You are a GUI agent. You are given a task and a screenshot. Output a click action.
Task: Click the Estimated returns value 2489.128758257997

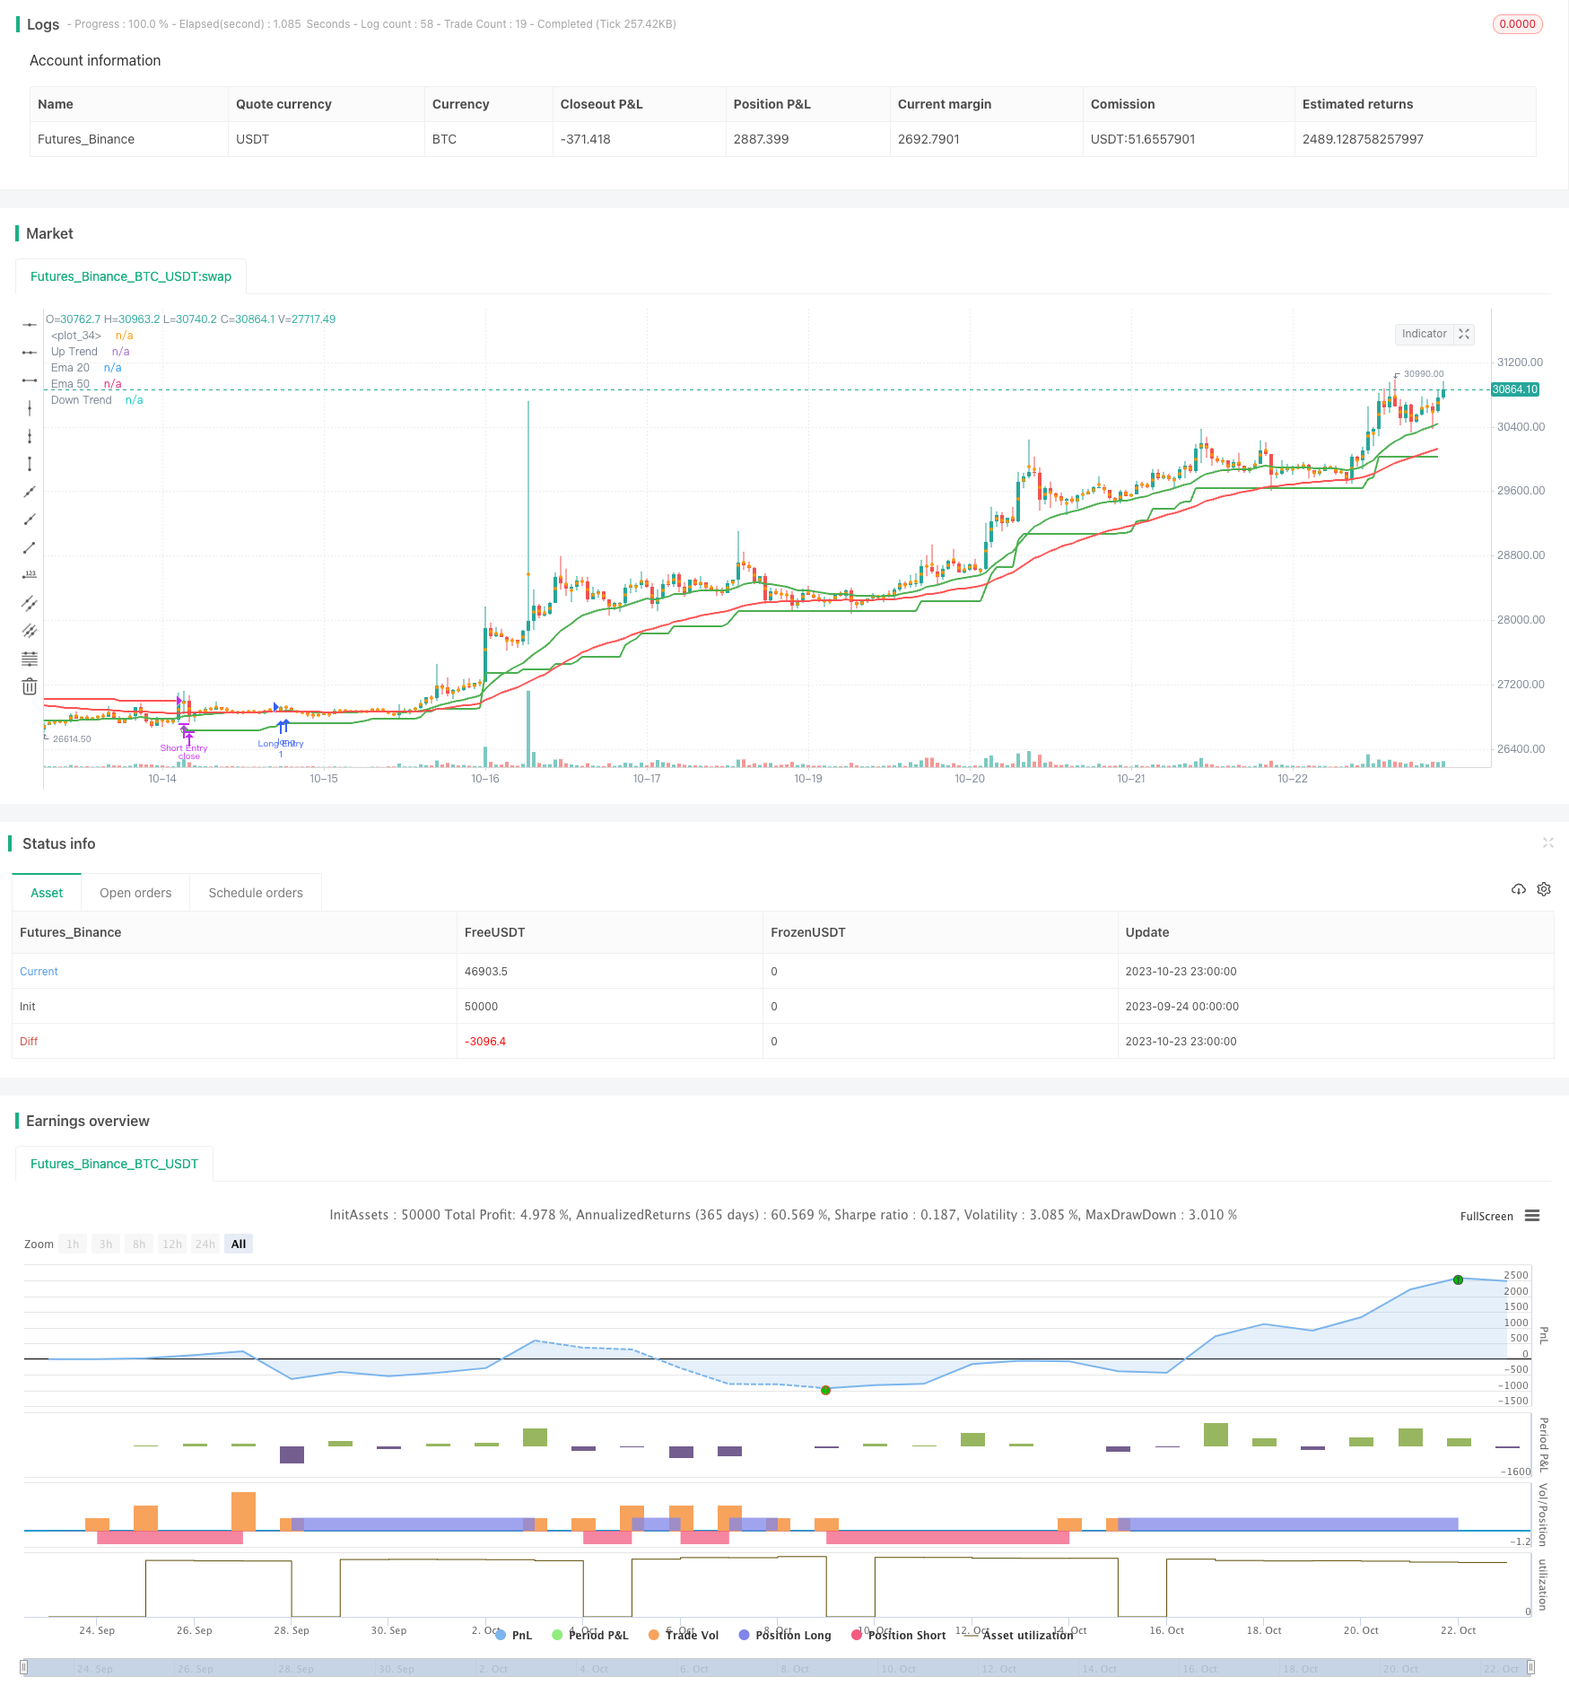click(1363, 139)
